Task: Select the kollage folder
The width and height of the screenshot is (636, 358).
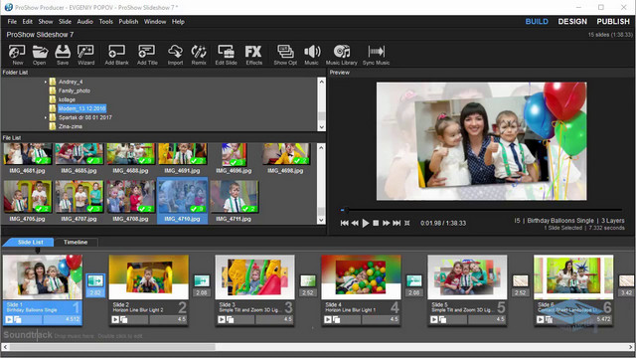Action: [67, 99]
